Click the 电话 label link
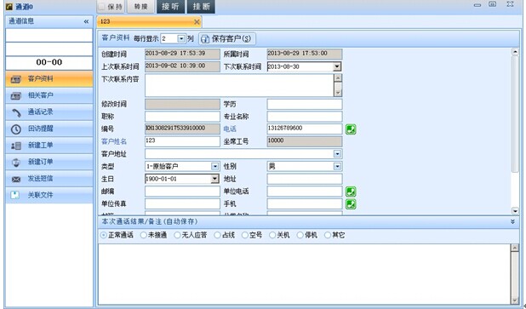 tap(230, 129)
